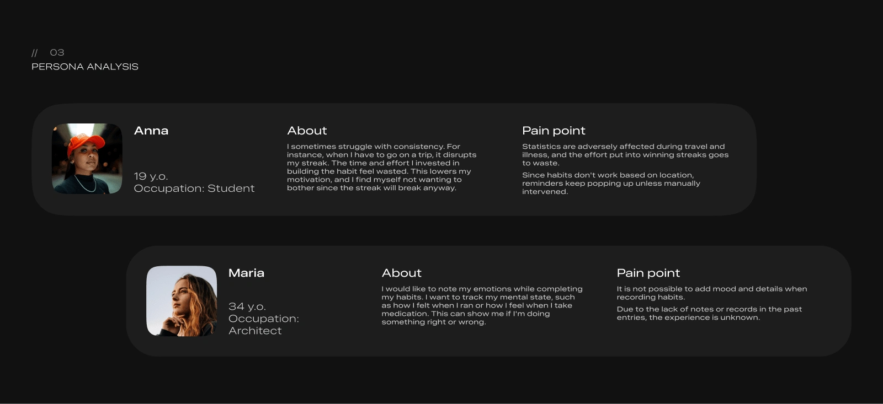Click Anna's profile photo with orange cap
This screenshot has height=404, width=883.
[x=87, y=159]
